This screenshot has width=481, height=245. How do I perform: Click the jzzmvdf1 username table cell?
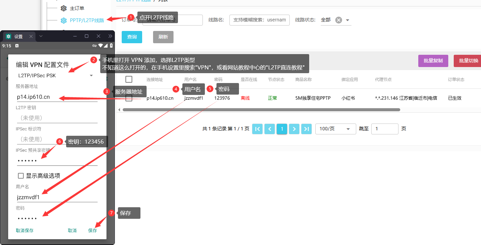pyautogui.click(x=194, y=98)
